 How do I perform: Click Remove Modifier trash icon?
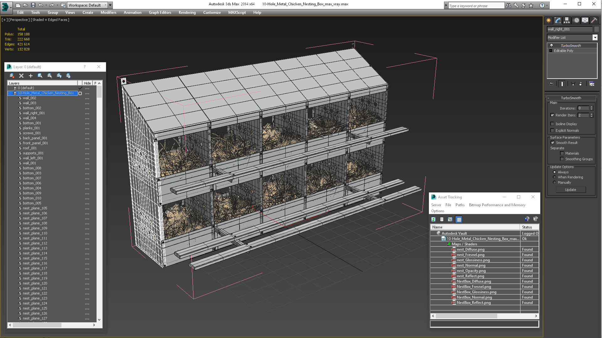(580, 84)
